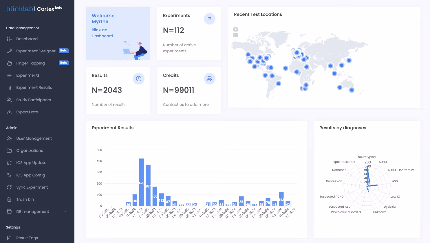The width and height of the screenshot is (430, 243).
Task: Click the User Management add-user icon
Action: [x=9, y=139]
